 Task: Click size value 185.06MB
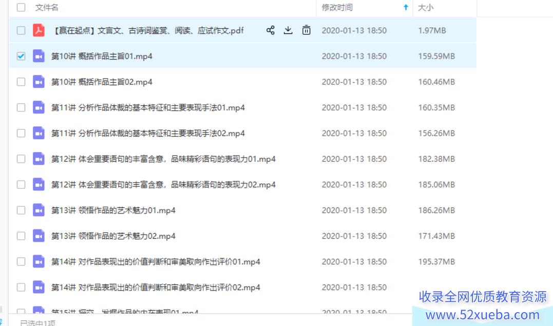[436, 185]
